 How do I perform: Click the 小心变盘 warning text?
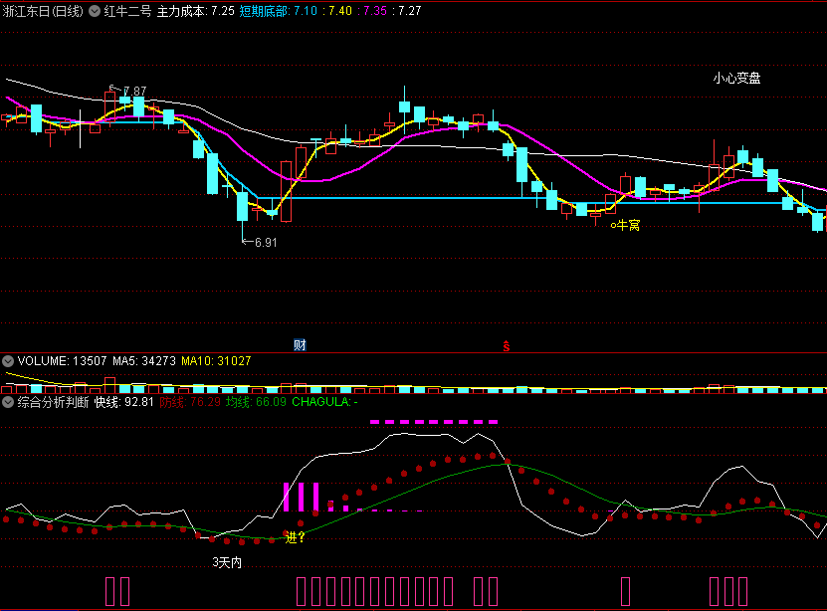[x=736, y=78]
